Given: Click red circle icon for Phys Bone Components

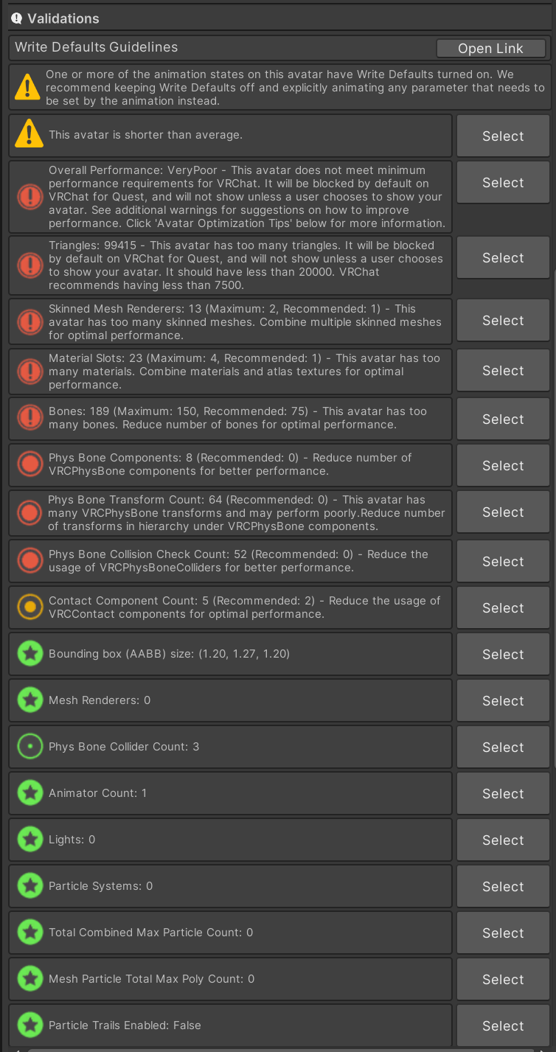Looking at the screenshot, I should [x=29, y=464].
